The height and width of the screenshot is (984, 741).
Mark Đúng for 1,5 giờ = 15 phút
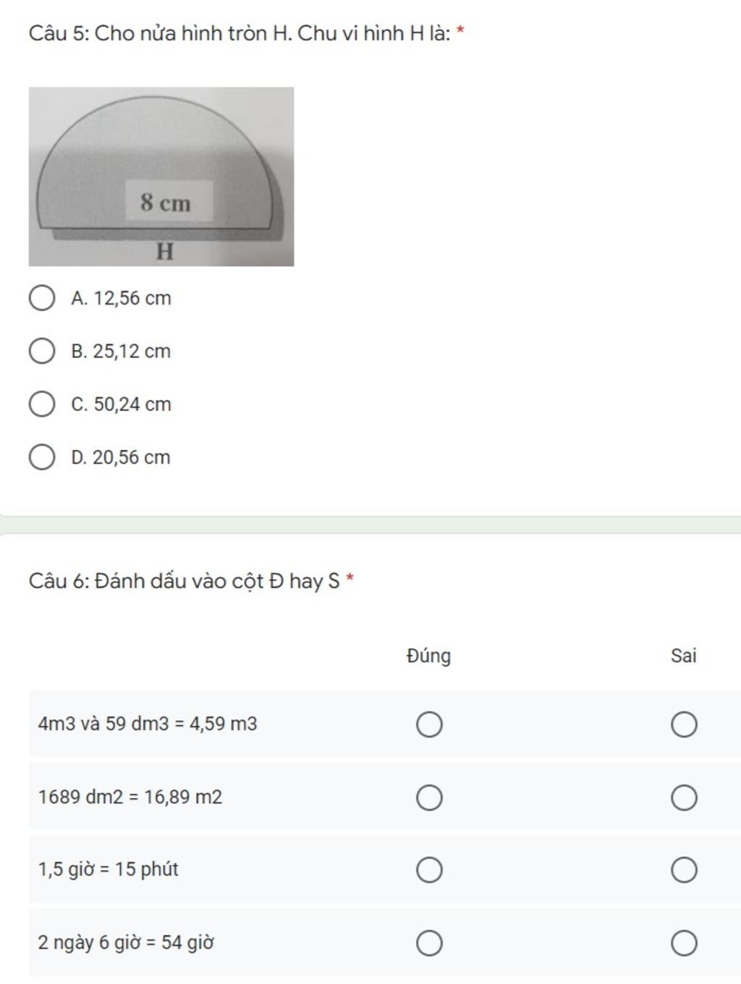(429, 870)
